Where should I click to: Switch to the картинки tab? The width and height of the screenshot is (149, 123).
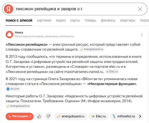pos(44,20)
